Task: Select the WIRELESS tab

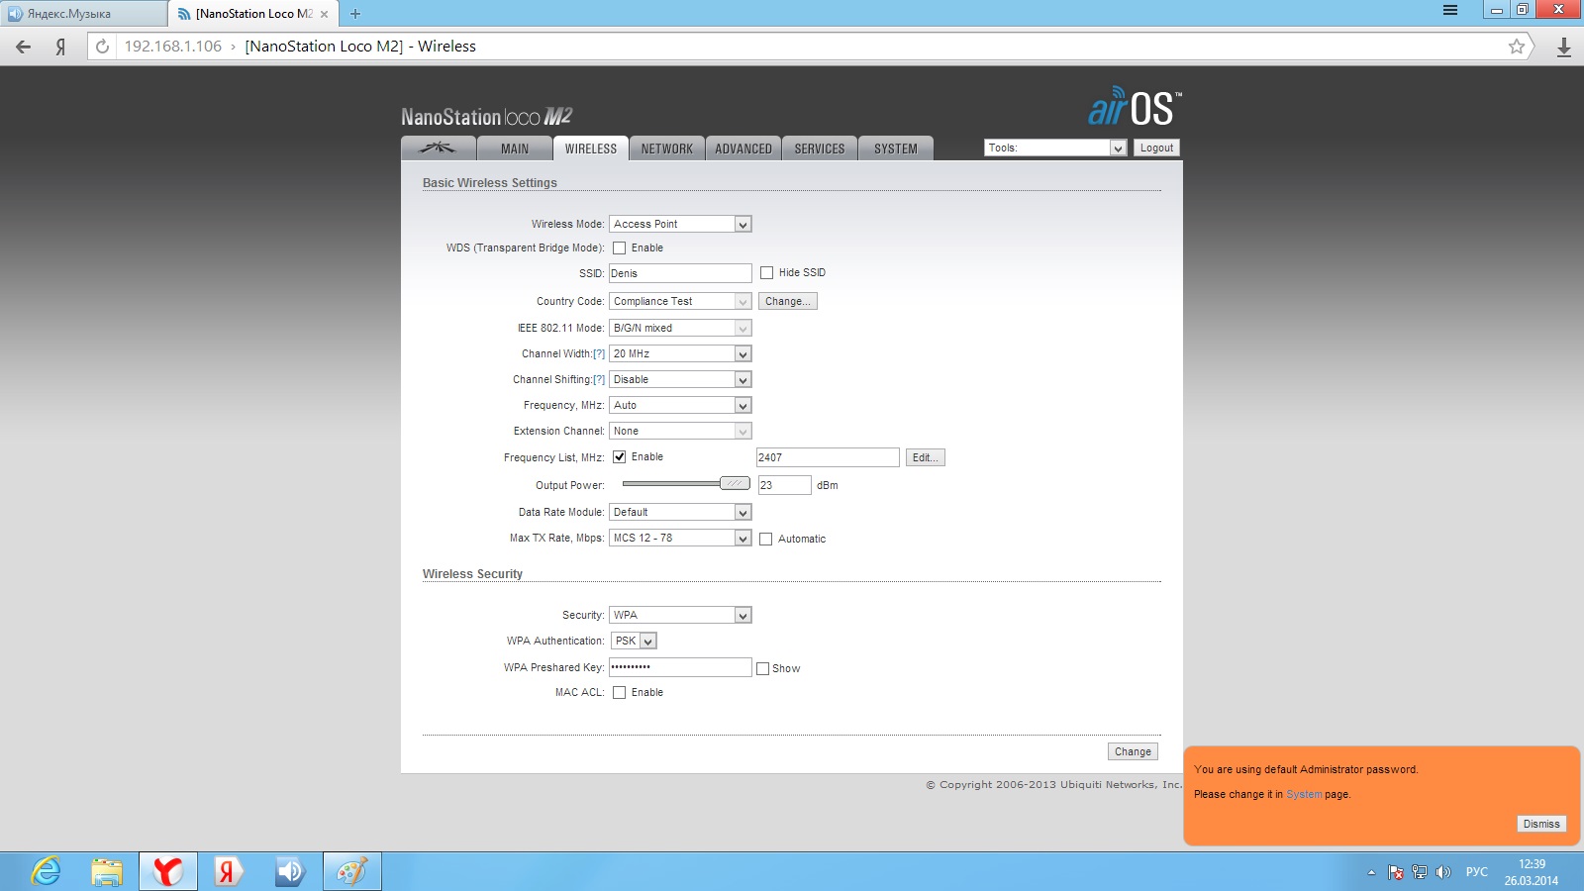Action: tap(591, 148)
